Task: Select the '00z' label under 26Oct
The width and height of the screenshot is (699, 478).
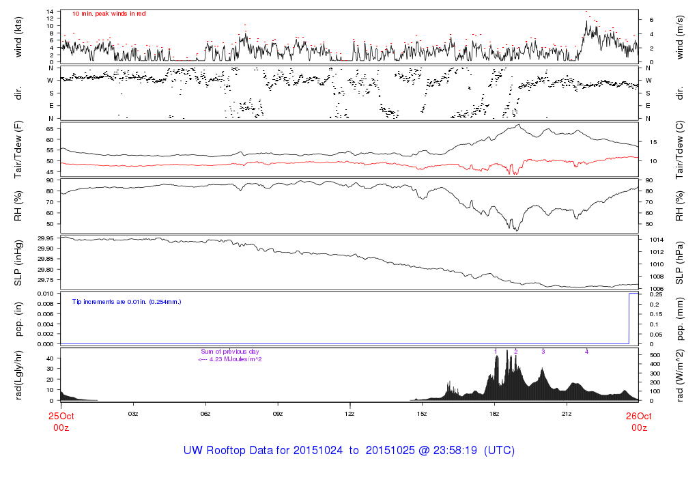Action: click(x=639, y=428)
